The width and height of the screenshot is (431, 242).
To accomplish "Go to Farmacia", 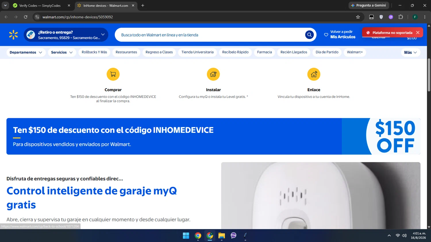I will [x=264, y=52].
